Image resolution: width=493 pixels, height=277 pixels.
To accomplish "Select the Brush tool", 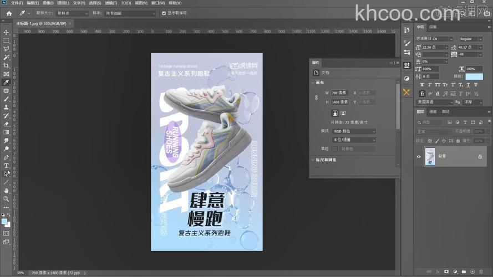I will pyautogui.click(x=6, y=99).
